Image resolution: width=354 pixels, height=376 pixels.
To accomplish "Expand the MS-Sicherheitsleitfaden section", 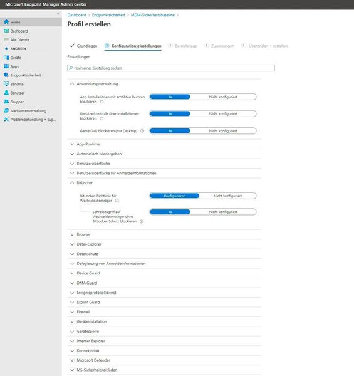I will click(164, 370).
